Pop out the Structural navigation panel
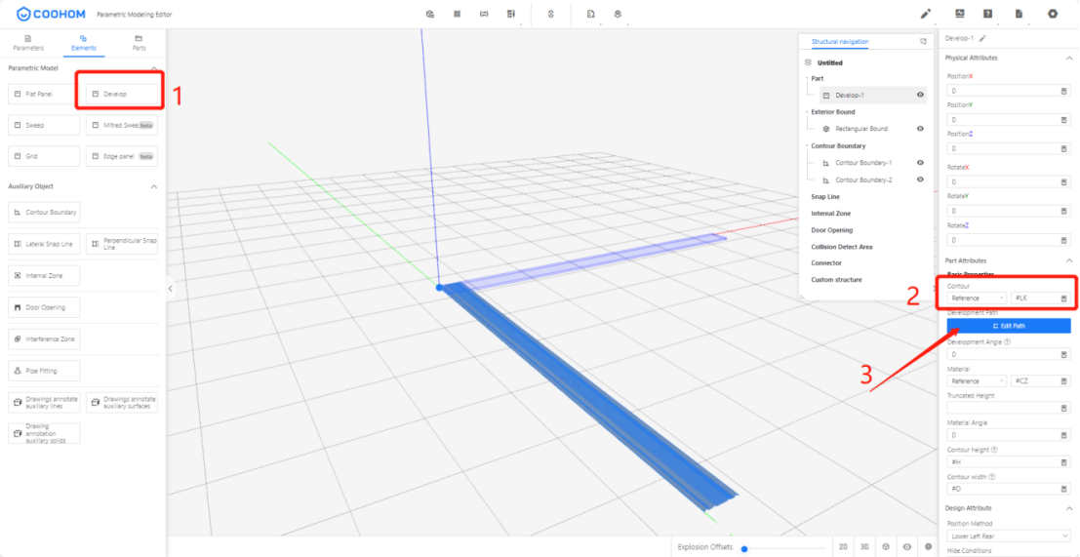 [923, 41]
